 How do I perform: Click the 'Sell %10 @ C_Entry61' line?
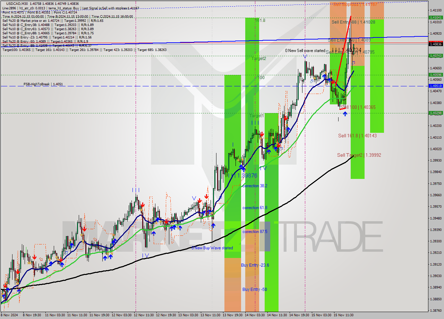click(48, 29)
